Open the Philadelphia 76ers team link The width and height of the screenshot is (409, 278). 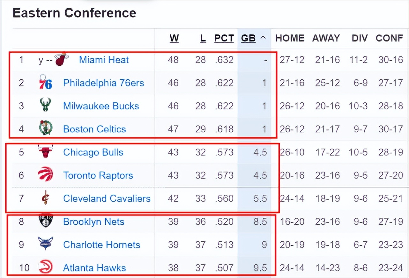103,83
